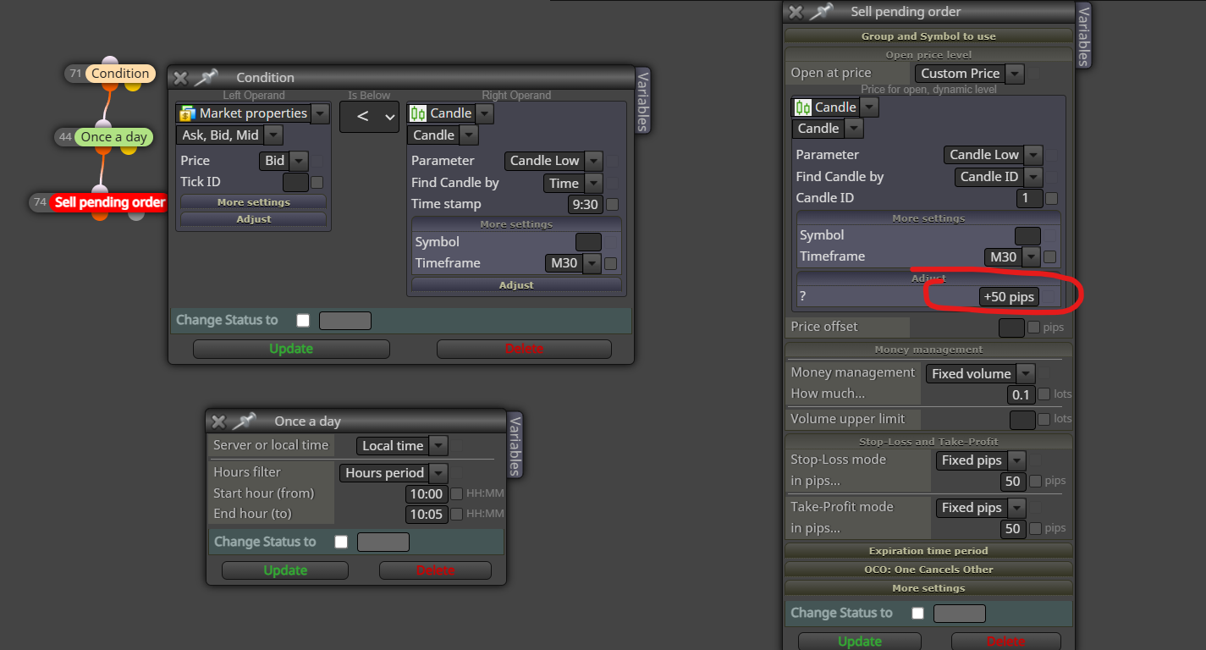Viewport: 1206px width, 650px height.
Task: Open Find Candle by Time dropdown
Action: (x=593, y=183)
